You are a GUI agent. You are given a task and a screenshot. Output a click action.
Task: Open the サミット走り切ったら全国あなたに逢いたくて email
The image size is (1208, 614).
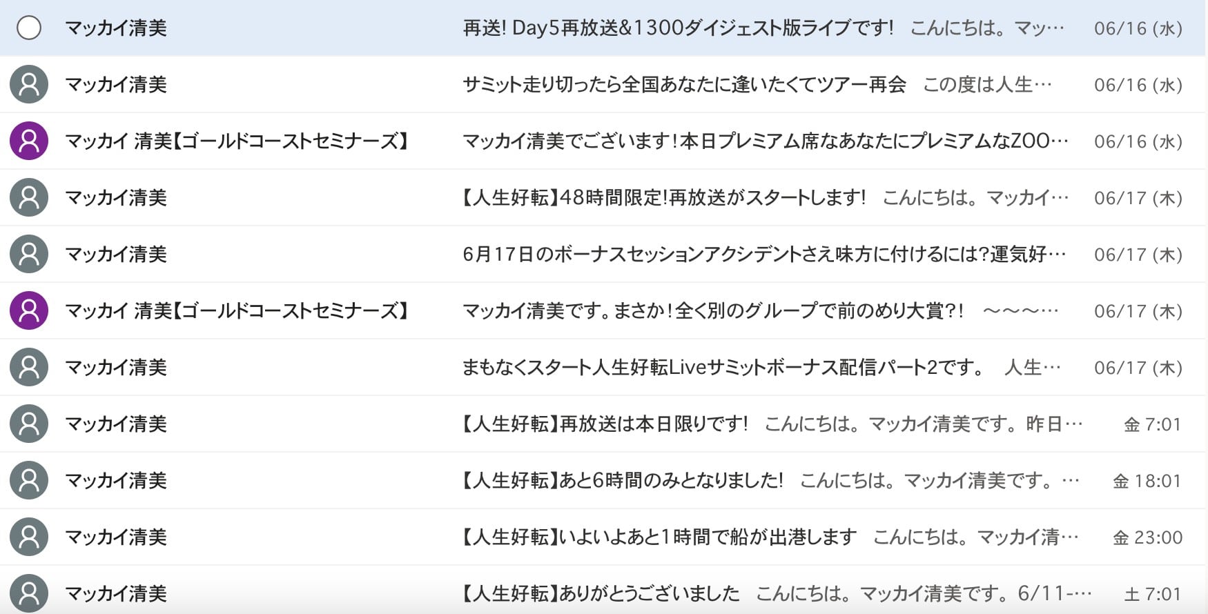(683, 85)
